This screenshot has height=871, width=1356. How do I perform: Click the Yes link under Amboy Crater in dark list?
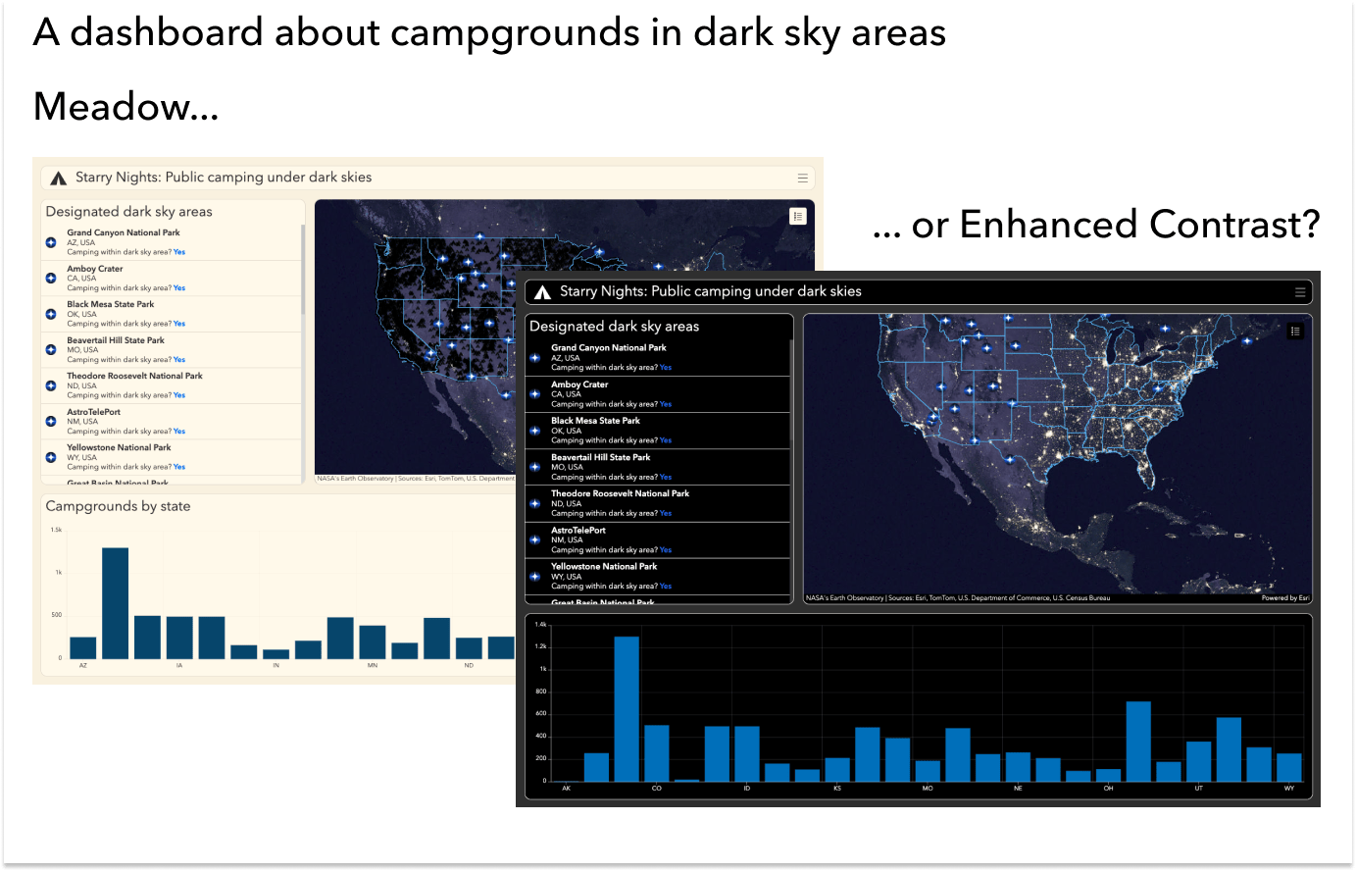(x=666, y=404)
